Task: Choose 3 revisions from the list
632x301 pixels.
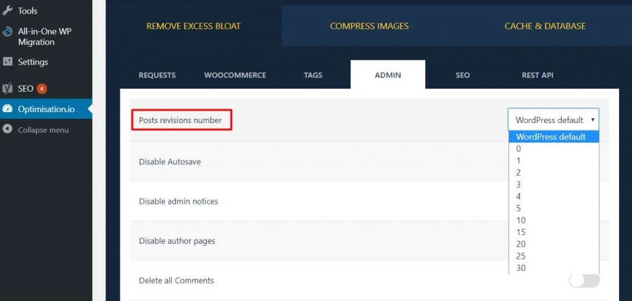Action: pos(554,185)
